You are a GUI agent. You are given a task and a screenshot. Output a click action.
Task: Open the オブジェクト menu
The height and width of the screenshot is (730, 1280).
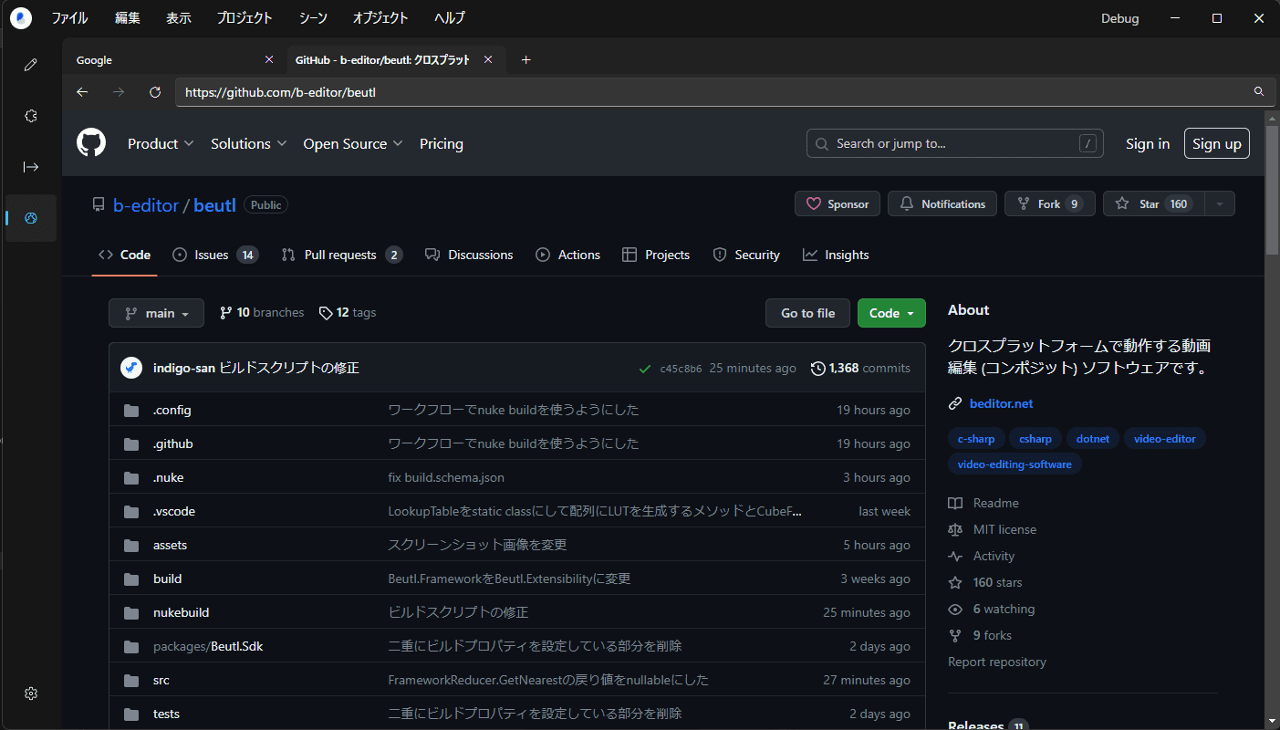point(380,18)
